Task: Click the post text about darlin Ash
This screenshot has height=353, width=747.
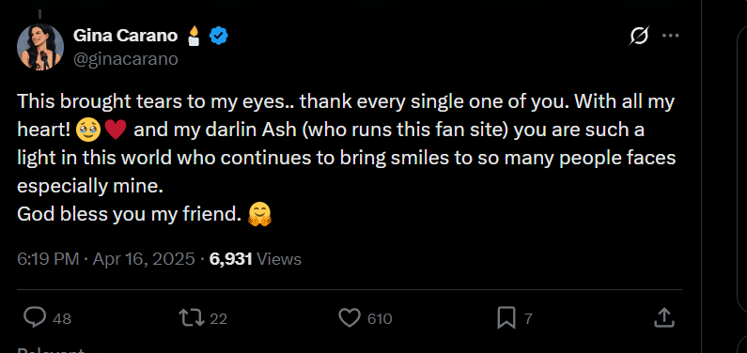Action: [346, 158]
